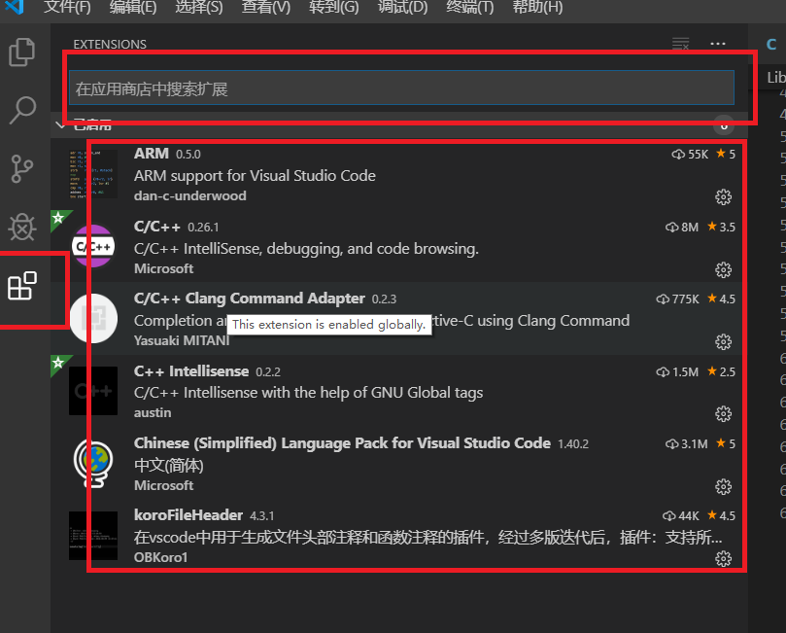Open the Extensions panel more actions menu
The height and width of the screenshot is (633, 786).
tap(718, 44)
